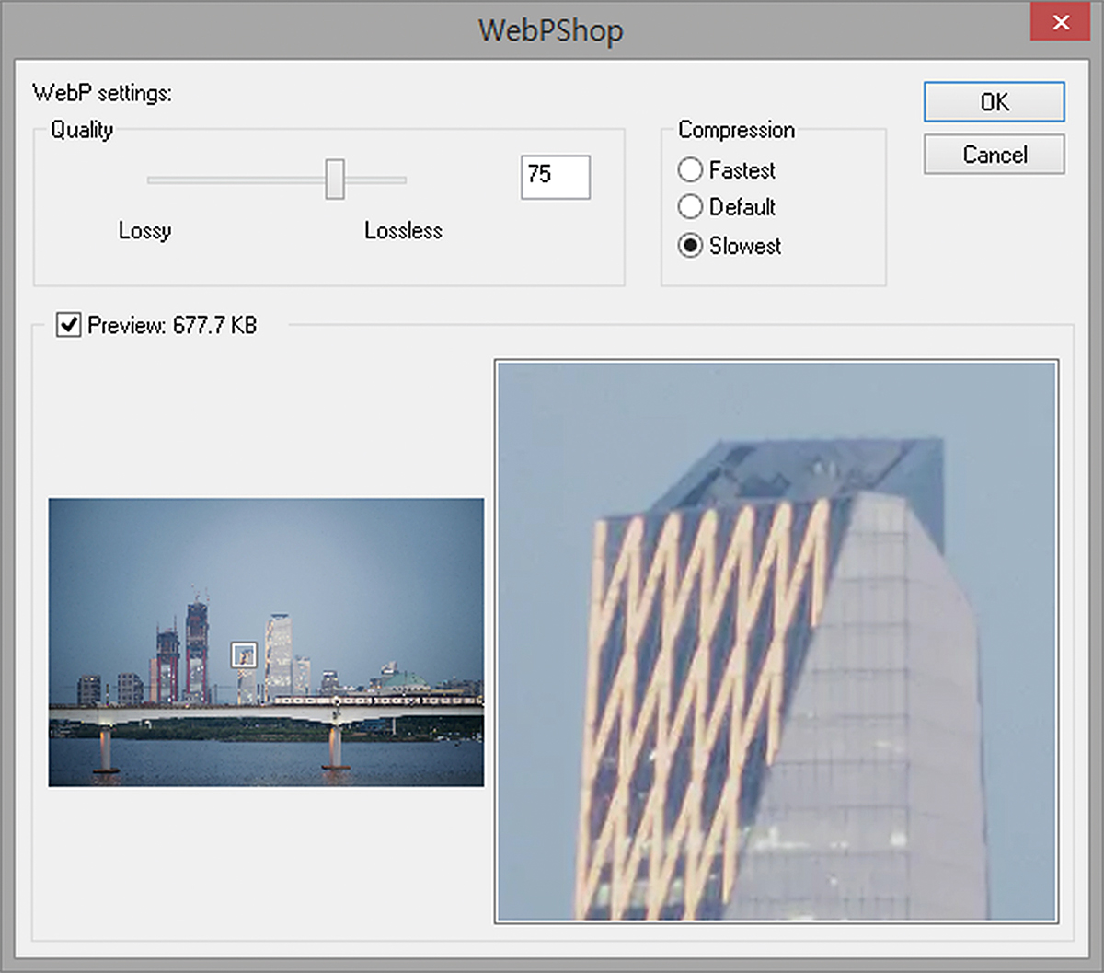Select the Slowest compression radio button

coord(690,246)
